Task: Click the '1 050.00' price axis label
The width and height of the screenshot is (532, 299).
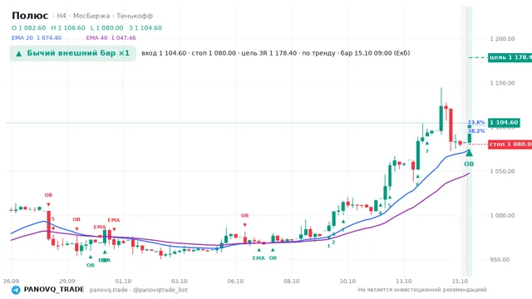Action: click(502, 171)
